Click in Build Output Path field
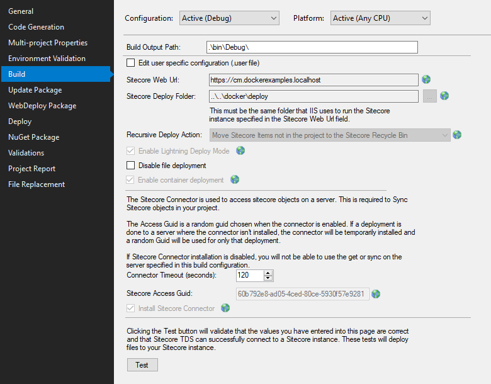This screenshot has height=384, width=491. tap(312, 47)
